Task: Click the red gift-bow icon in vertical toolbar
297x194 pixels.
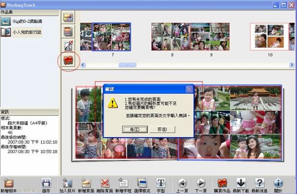Action: pyautogui.click(x=68, y=60)
